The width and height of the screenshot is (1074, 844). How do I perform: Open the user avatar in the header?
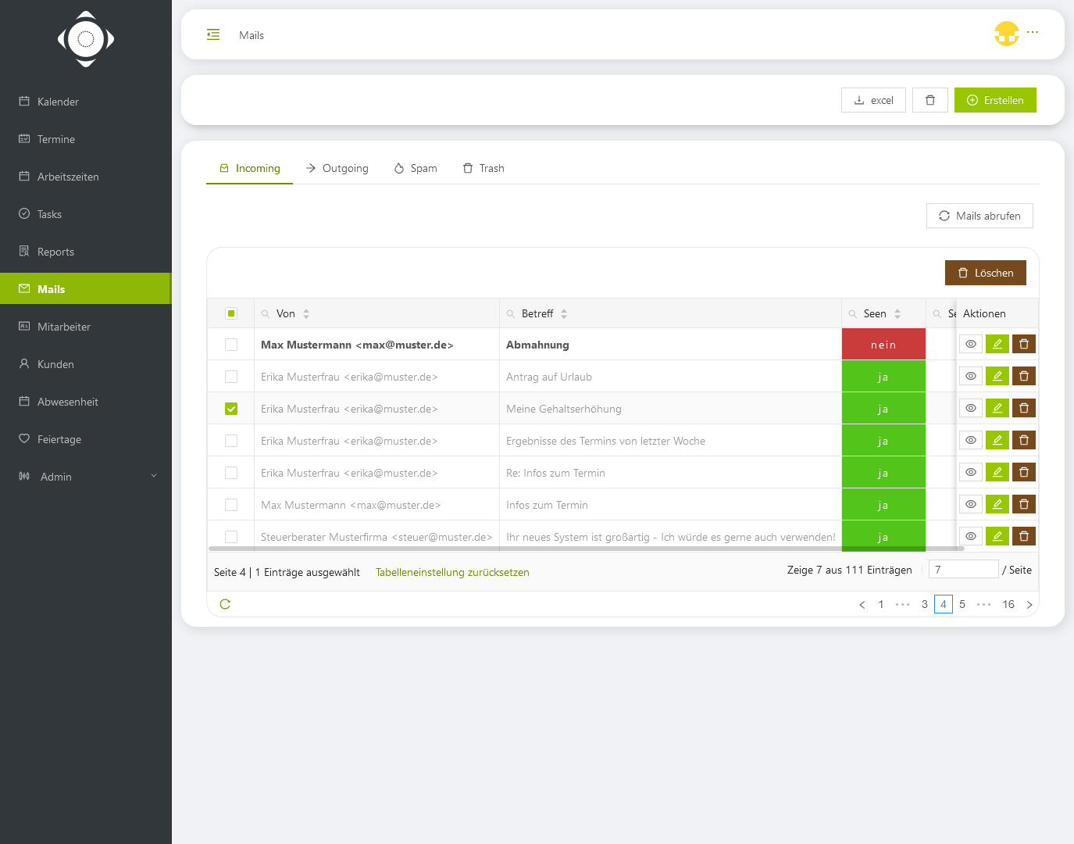click(x=1006, y=34)
